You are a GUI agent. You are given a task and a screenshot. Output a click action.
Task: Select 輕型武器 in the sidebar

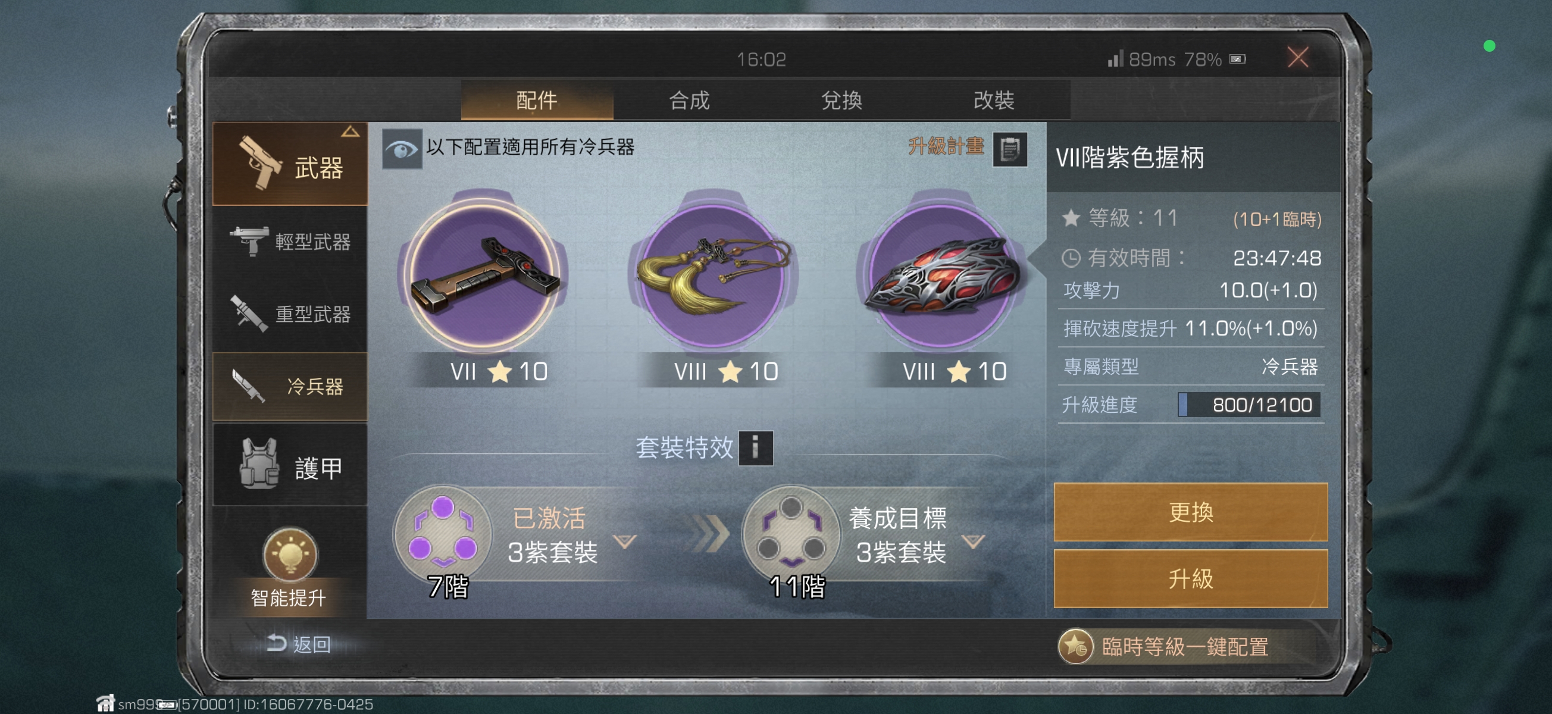pos(290,242)
